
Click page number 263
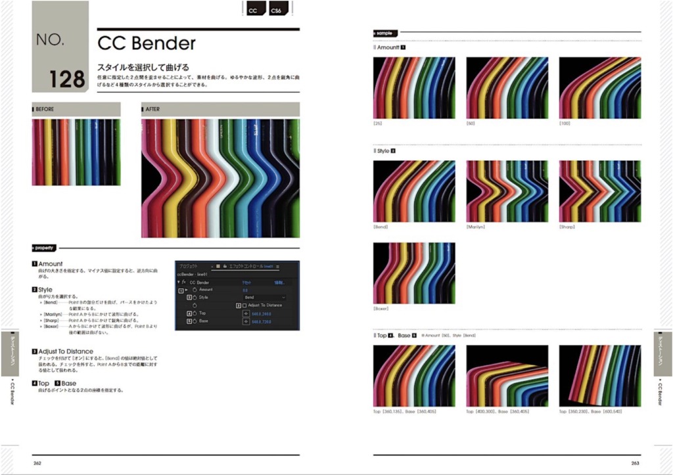click(x=636, y=463)
